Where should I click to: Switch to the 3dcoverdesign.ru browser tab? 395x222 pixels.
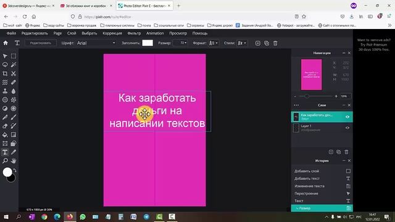pos(28,6)
